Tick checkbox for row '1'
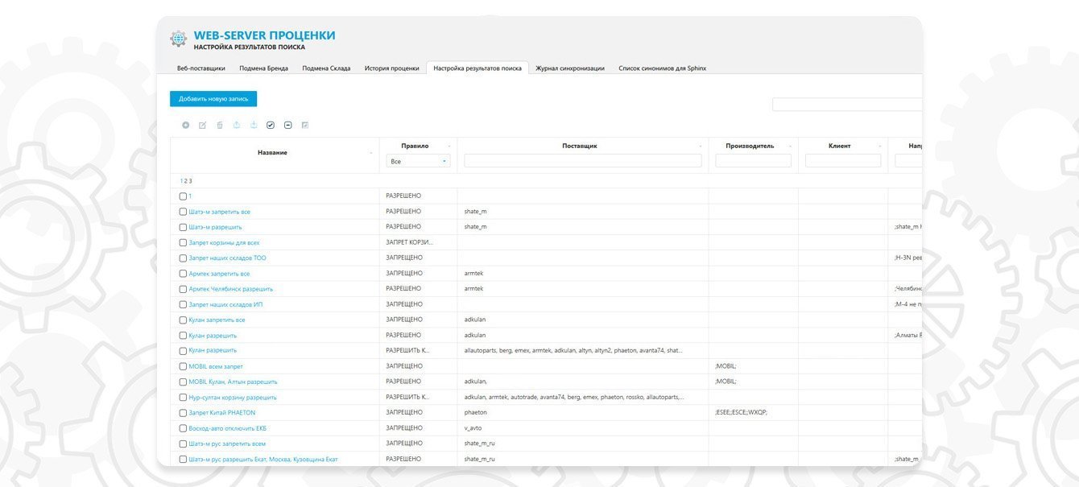The image size is (1079, 487). pyautogui.click(x=183, y=196)
